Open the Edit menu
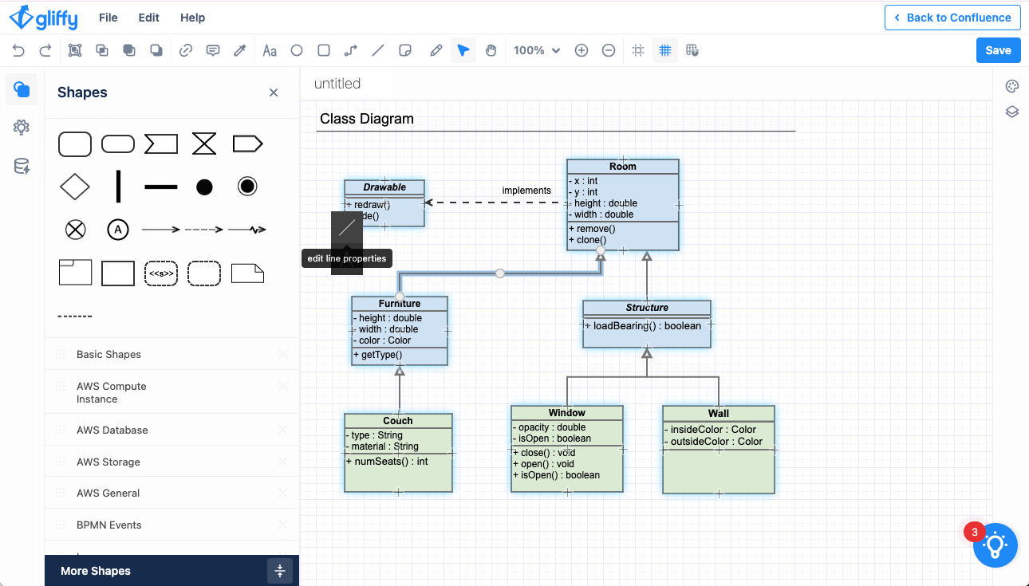 click(x=148, y=18)
